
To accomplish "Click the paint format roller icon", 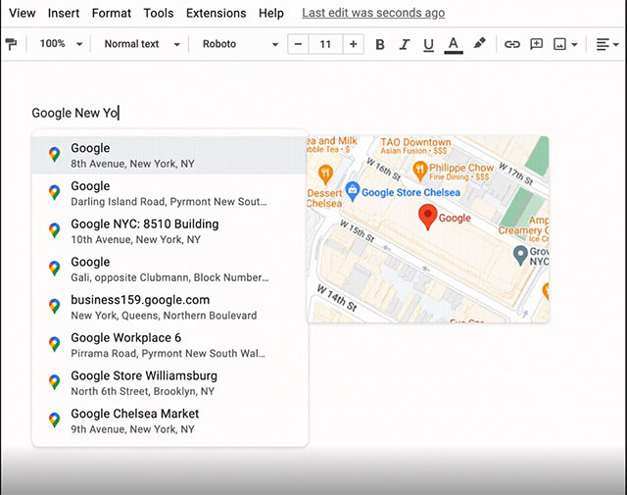I will point(11,43).
